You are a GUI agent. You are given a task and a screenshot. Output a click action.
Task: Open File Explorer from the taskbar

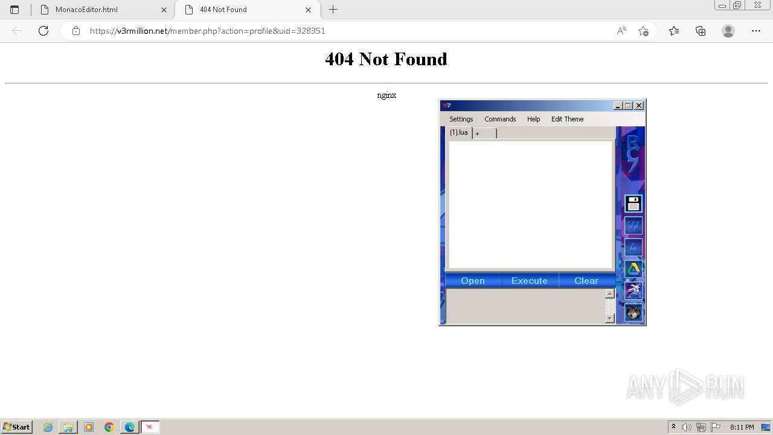[68, 427]
